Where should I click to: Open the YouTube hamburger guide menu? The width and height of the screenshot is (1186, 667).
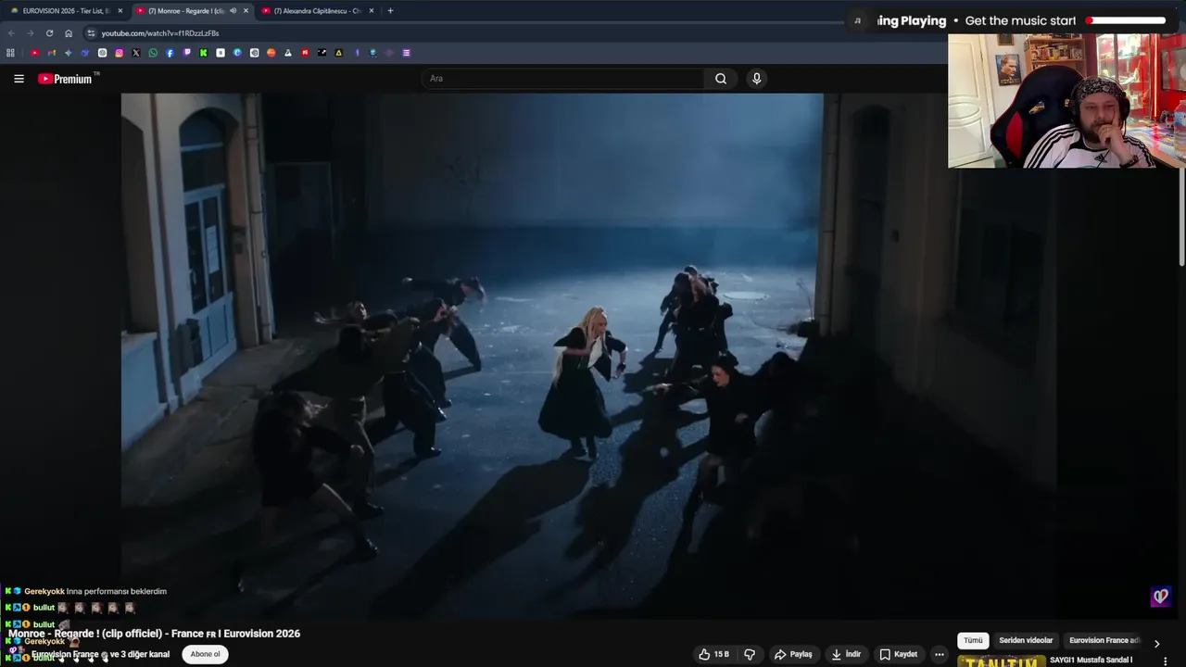[19, 79]
